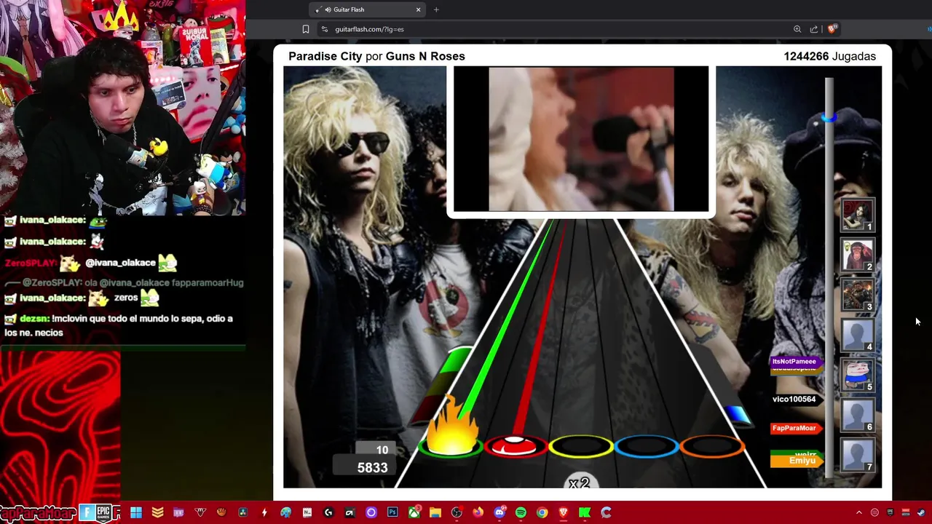Viewport: 932px width, 524px height.
Task: Mute audio on the Guitar Flash tab
Action: pos(328,9)
